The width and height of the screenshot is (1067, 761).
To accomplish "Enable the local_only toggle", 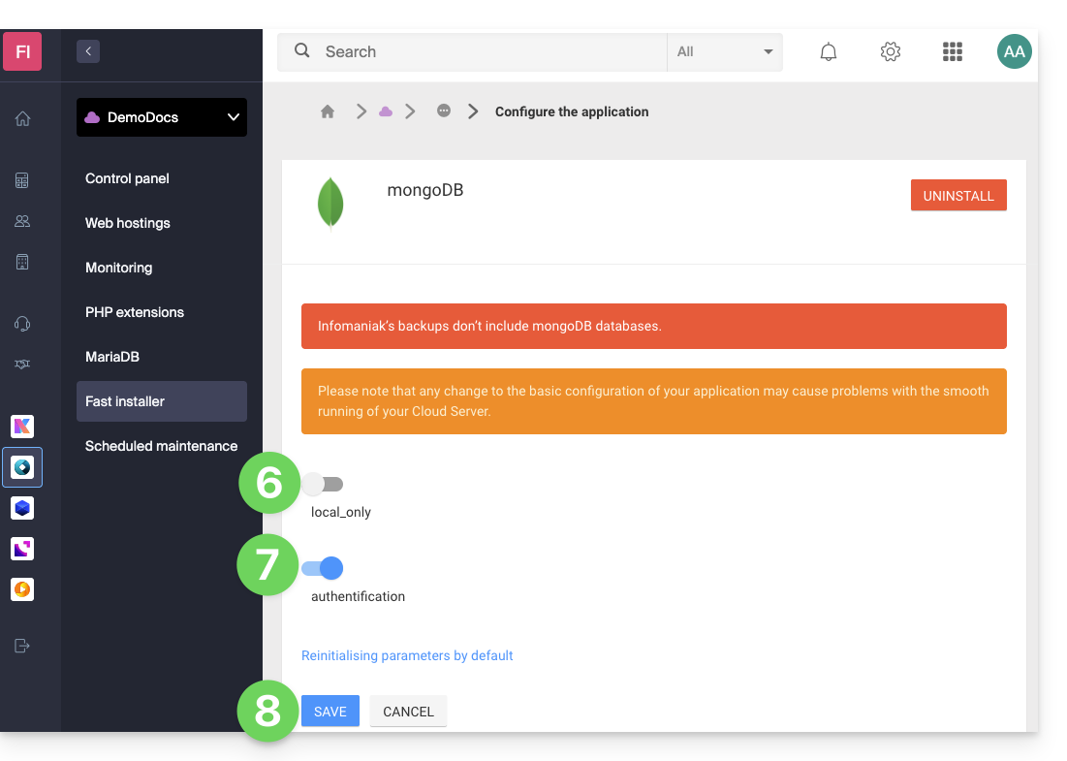I will [x=323, y=484].
